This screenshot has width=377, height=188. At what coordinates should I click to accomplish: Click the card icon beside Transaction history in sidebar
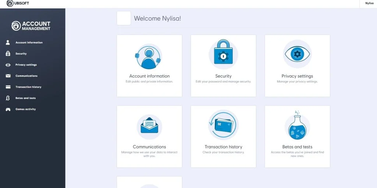coord(8,87)
